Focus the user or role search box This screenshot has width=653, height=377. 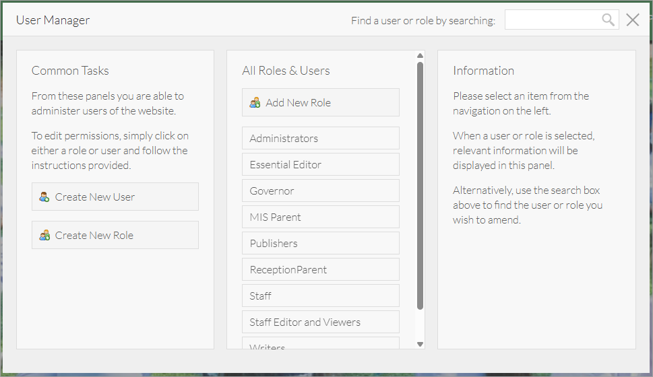553,20
